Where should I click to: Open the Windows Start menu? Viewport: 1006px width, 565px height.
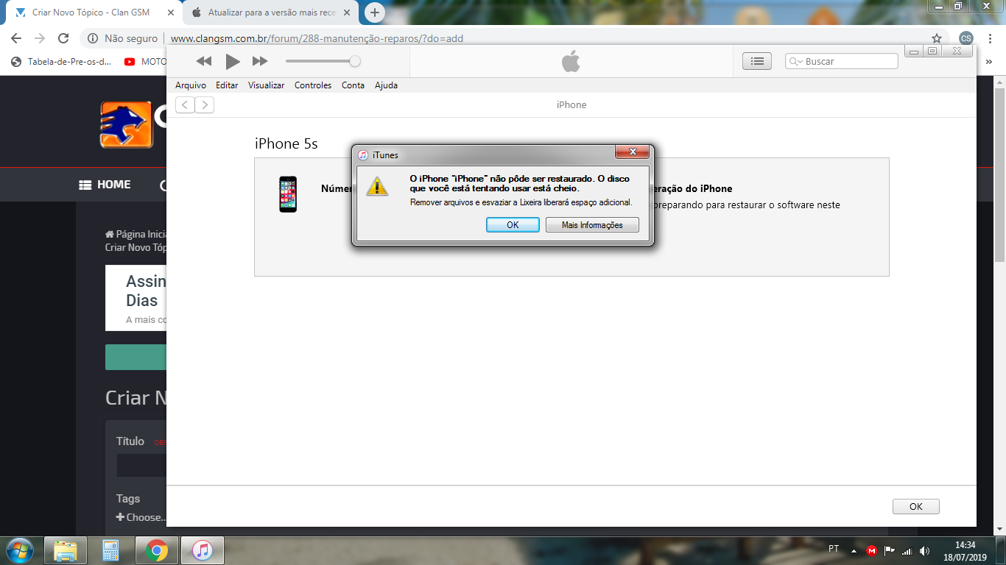(x=19, y=550)
